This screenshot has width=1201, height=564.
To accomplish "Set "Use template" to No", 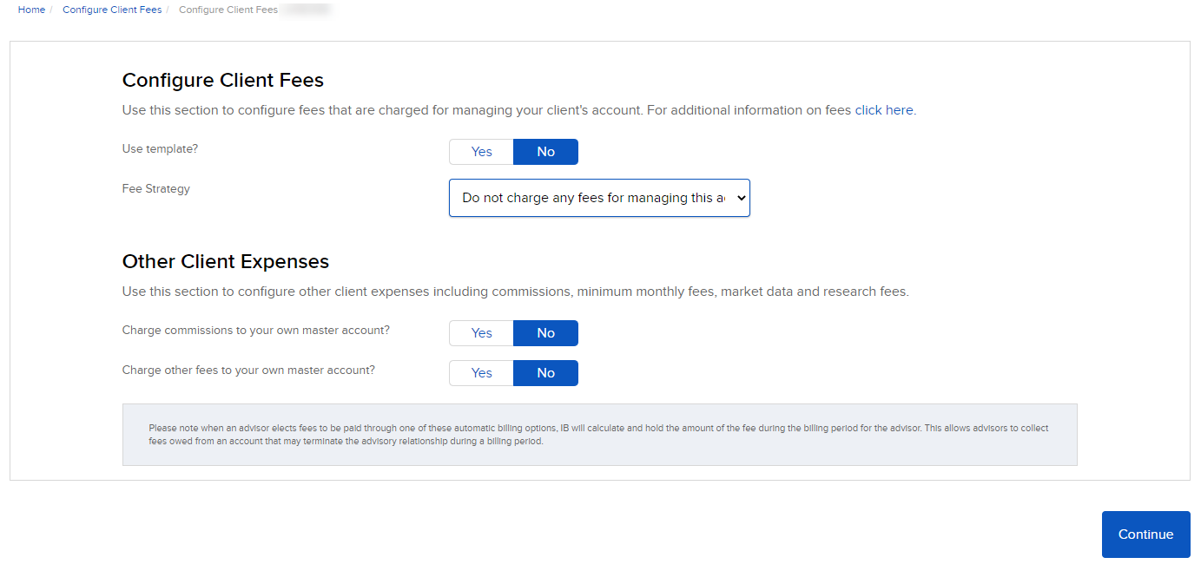I will (545, 151).
